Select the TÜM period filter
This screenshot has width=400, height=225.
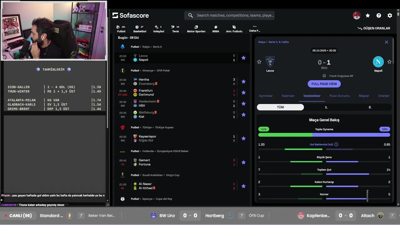coord(280,107)
